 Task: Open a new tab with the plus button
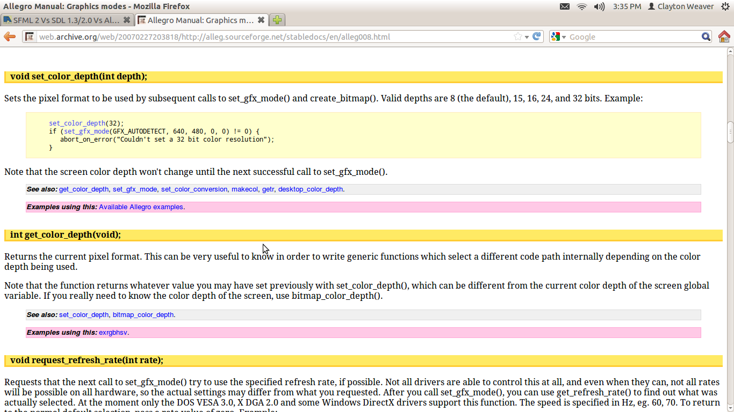277,20
